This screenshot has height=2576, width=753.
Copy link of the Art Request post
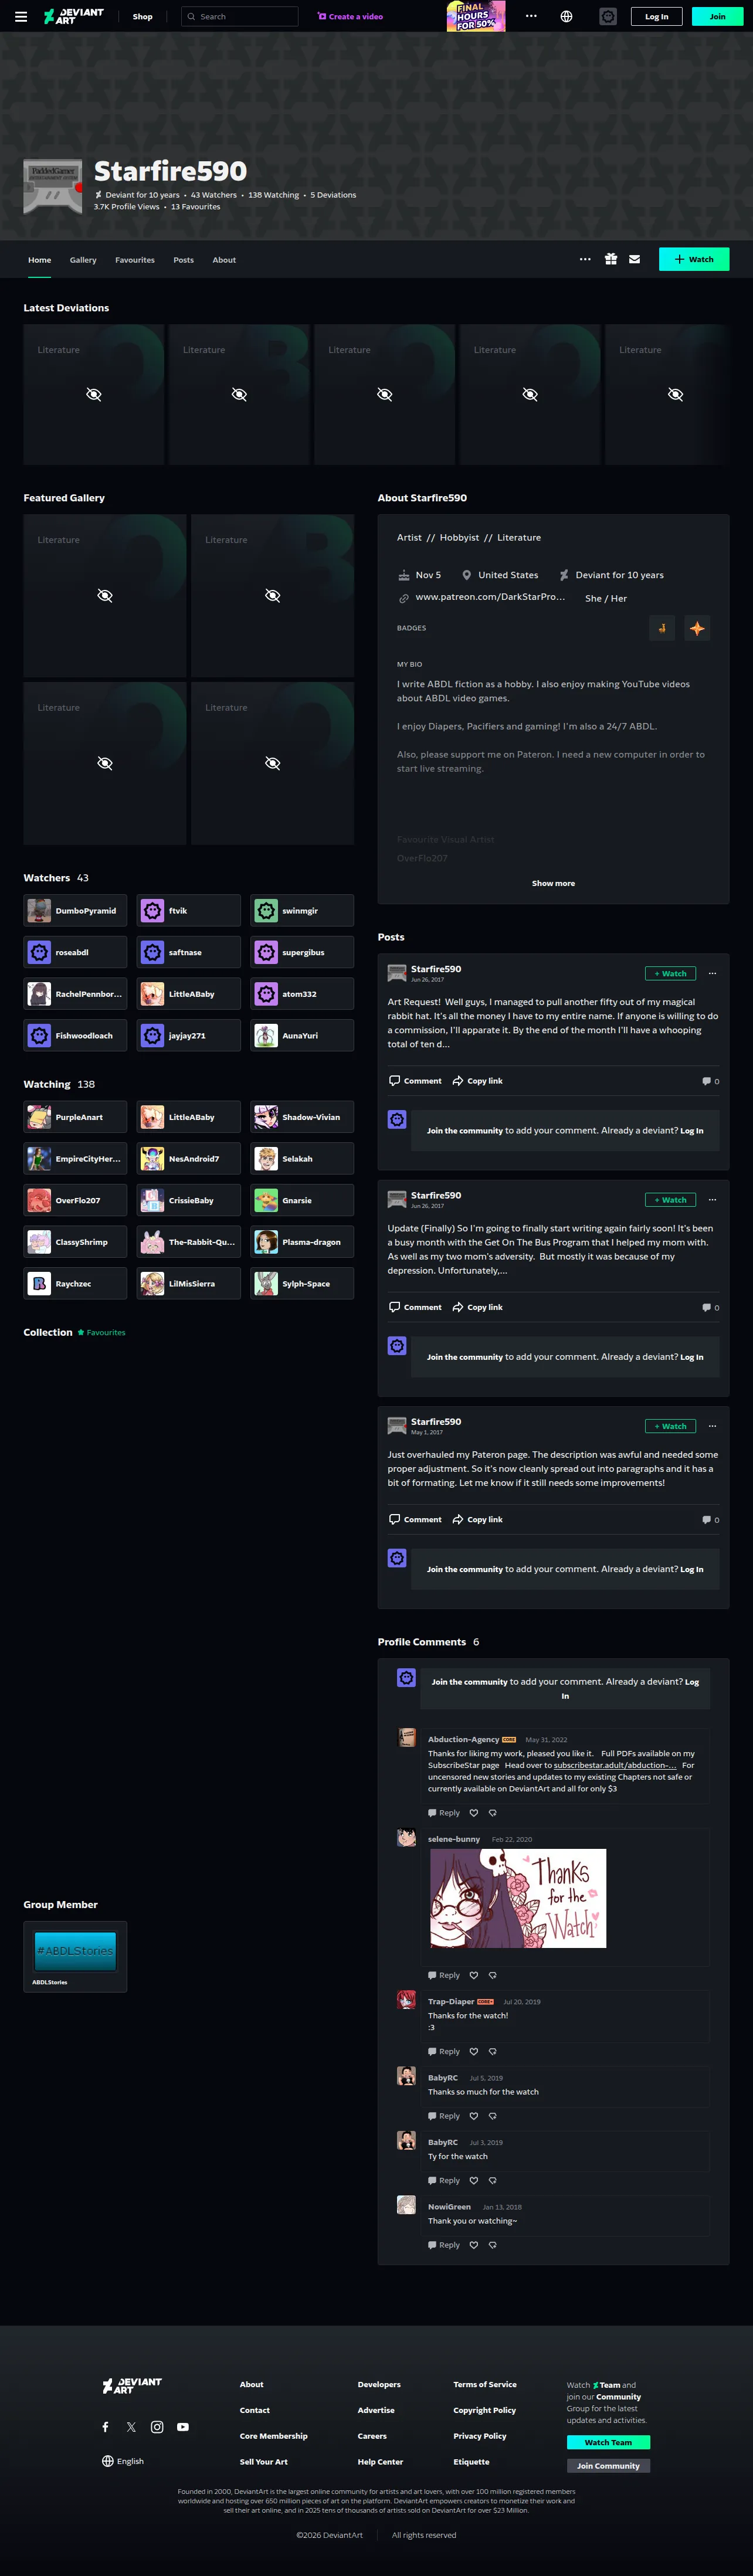478,1081
